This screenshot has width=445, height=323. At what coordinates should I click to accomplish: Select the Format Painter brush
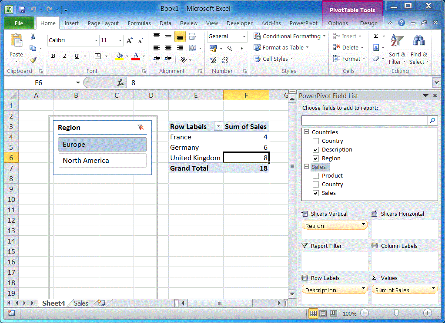coord(33,59)
